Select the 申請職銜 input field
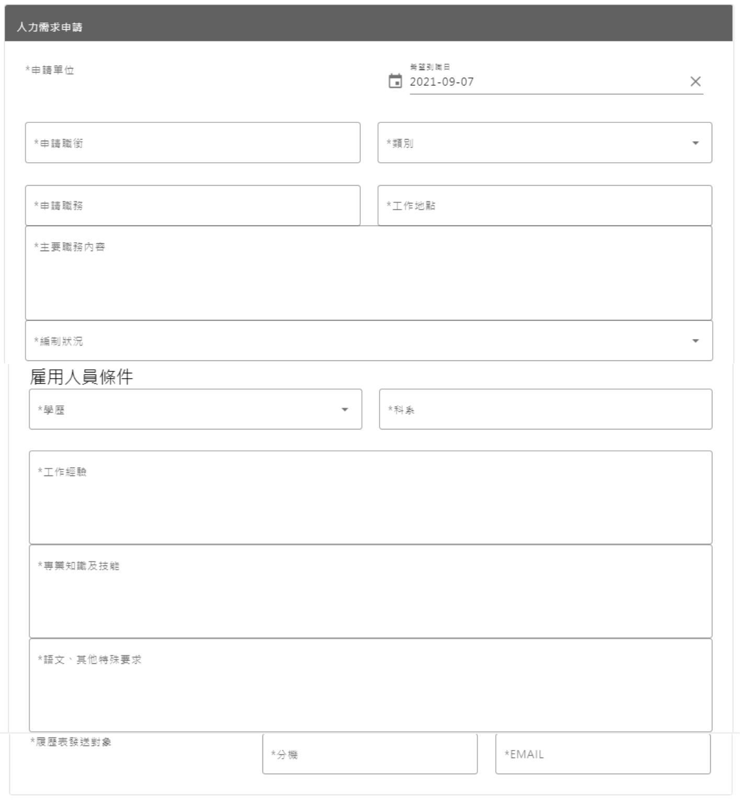This screenshot has width=740, height=805. pos(192,143)
